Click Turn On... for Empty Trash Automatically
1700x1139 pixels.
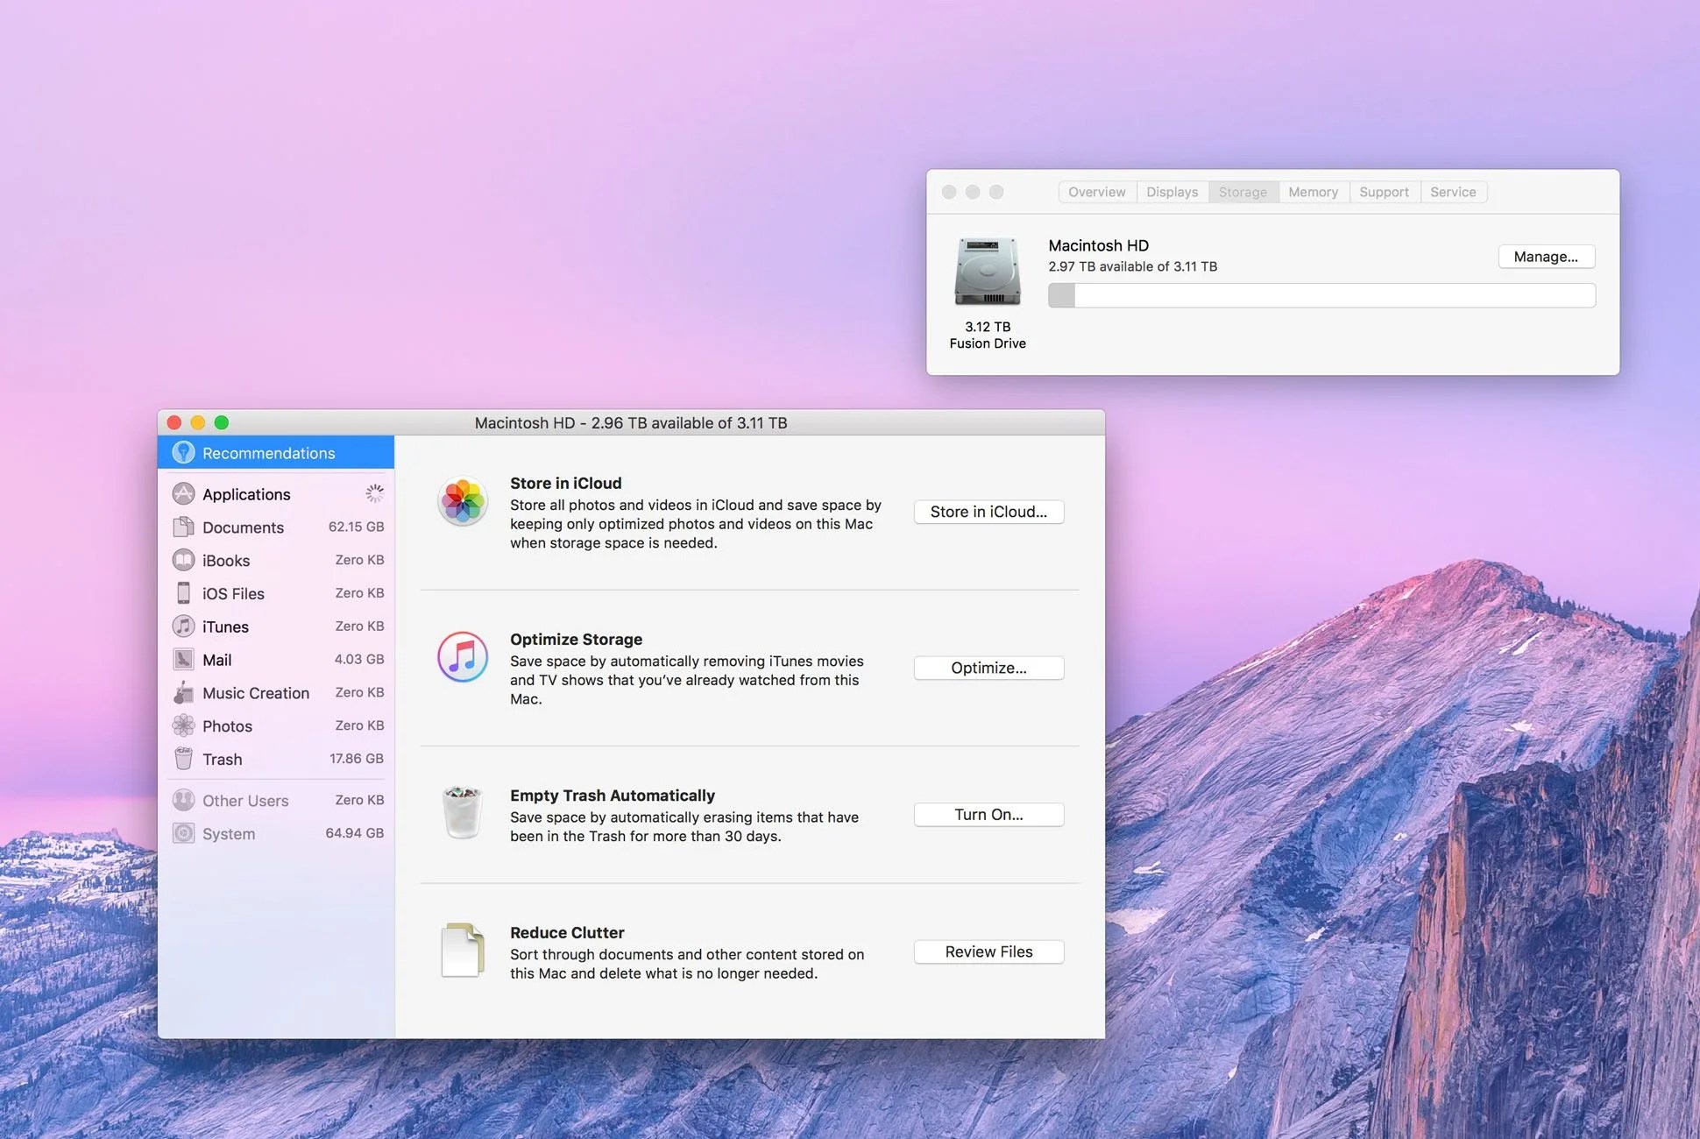pos(989,815)
